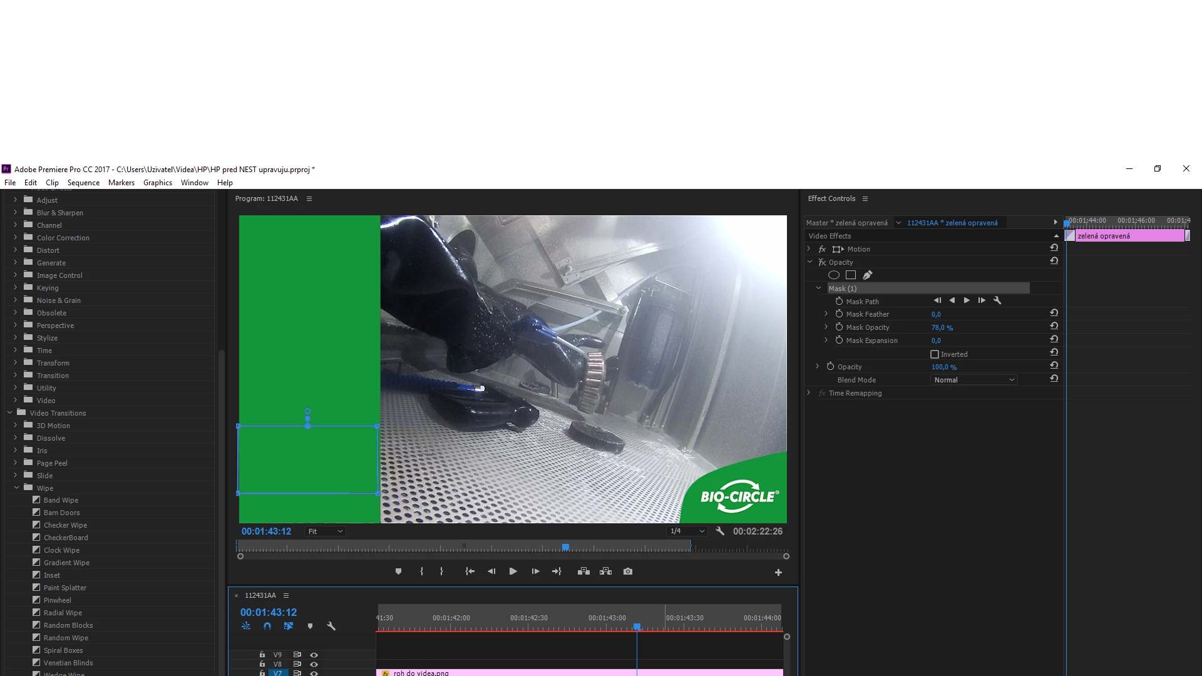Click the Mask Opacity 78,0 % value
Screen dimensions: 1202x676
tap(942, 327)
